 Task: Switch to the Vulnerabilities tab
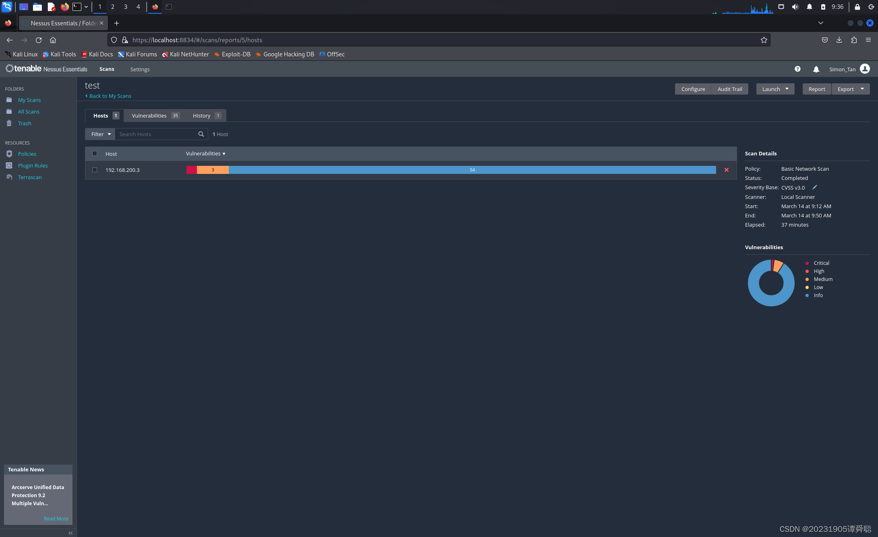pyautogui.click(x=155, y=116)
